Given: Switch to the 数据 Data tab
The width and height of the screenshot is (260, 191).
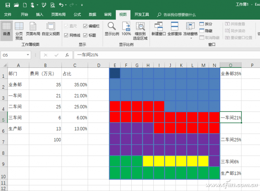Looking at the screenshot, I should [92, 14].
